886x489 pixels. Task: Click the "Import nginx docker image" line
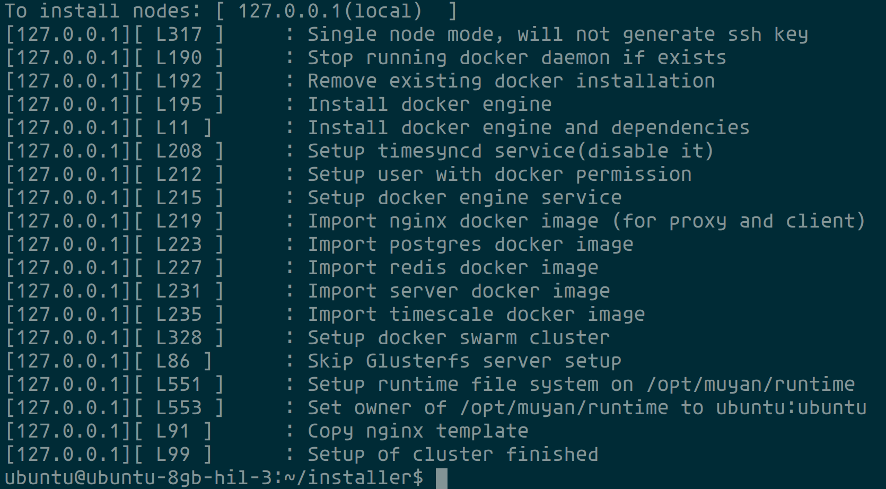586,221
